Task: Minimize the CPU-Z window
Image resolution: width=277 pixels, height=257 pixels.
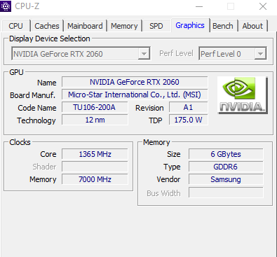Action: 199,6
